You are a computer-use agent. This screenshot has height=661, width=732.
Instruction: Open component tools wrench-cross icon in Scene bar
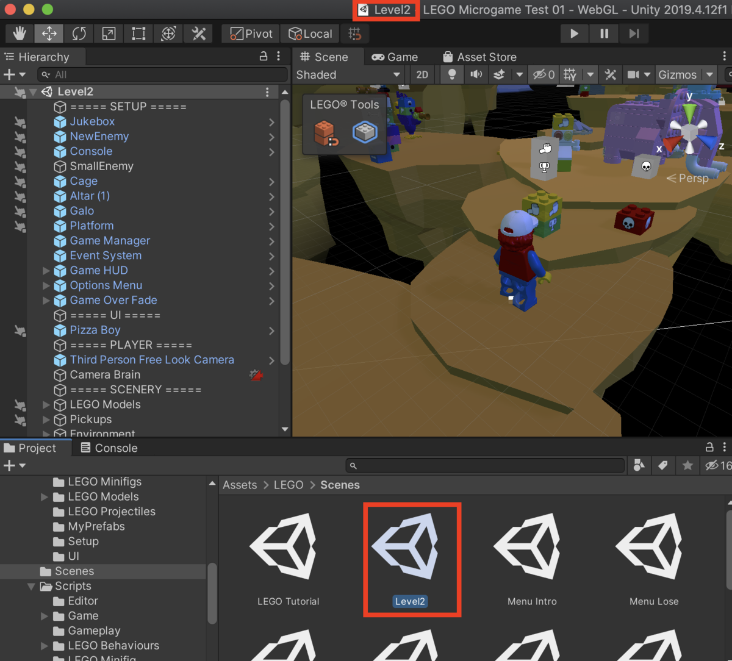(611, 74)
